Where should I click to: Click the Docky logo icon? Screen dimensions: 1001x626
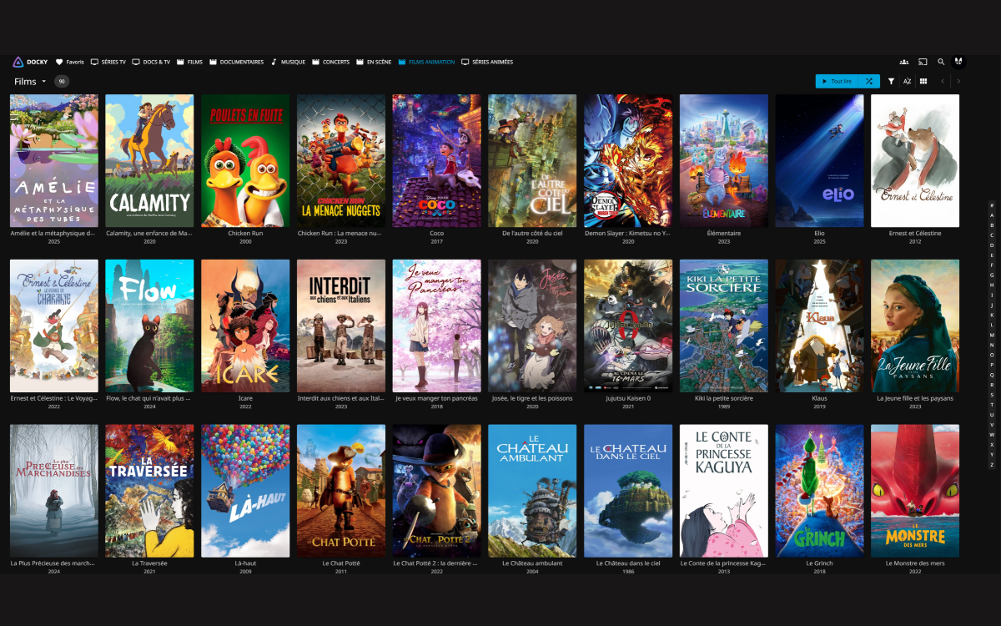coord(18,62)
